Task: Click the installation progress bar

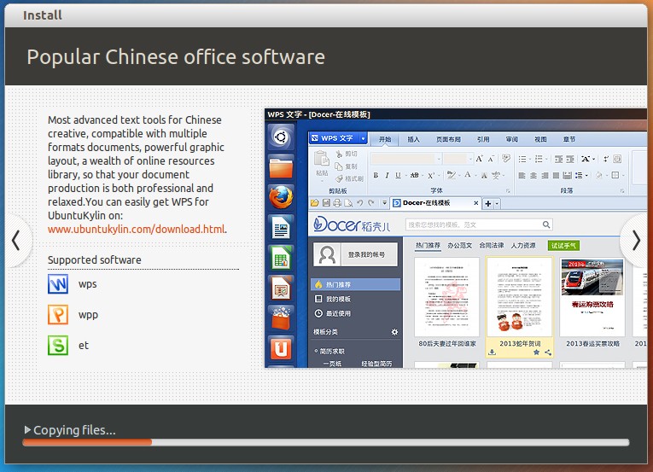Action: click(x=326, y=442)
